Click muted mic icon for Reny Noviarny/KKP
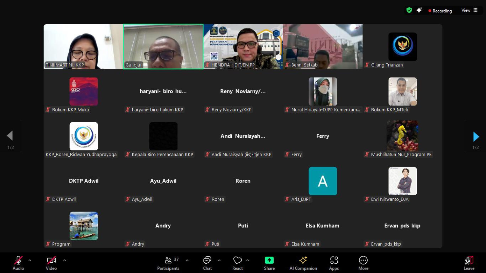This screenshot has width=486, height=273. pos(207,110)
